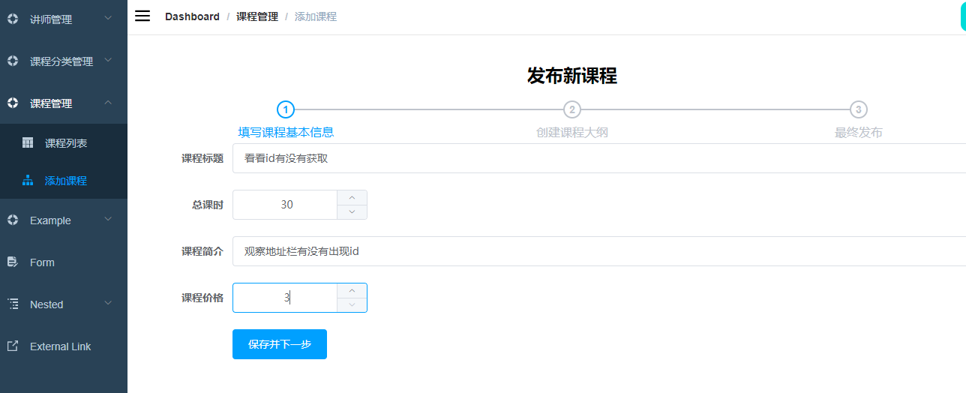
Task: Click the 讲师管理 sidebar icon
Action: [x=12, y=19]
